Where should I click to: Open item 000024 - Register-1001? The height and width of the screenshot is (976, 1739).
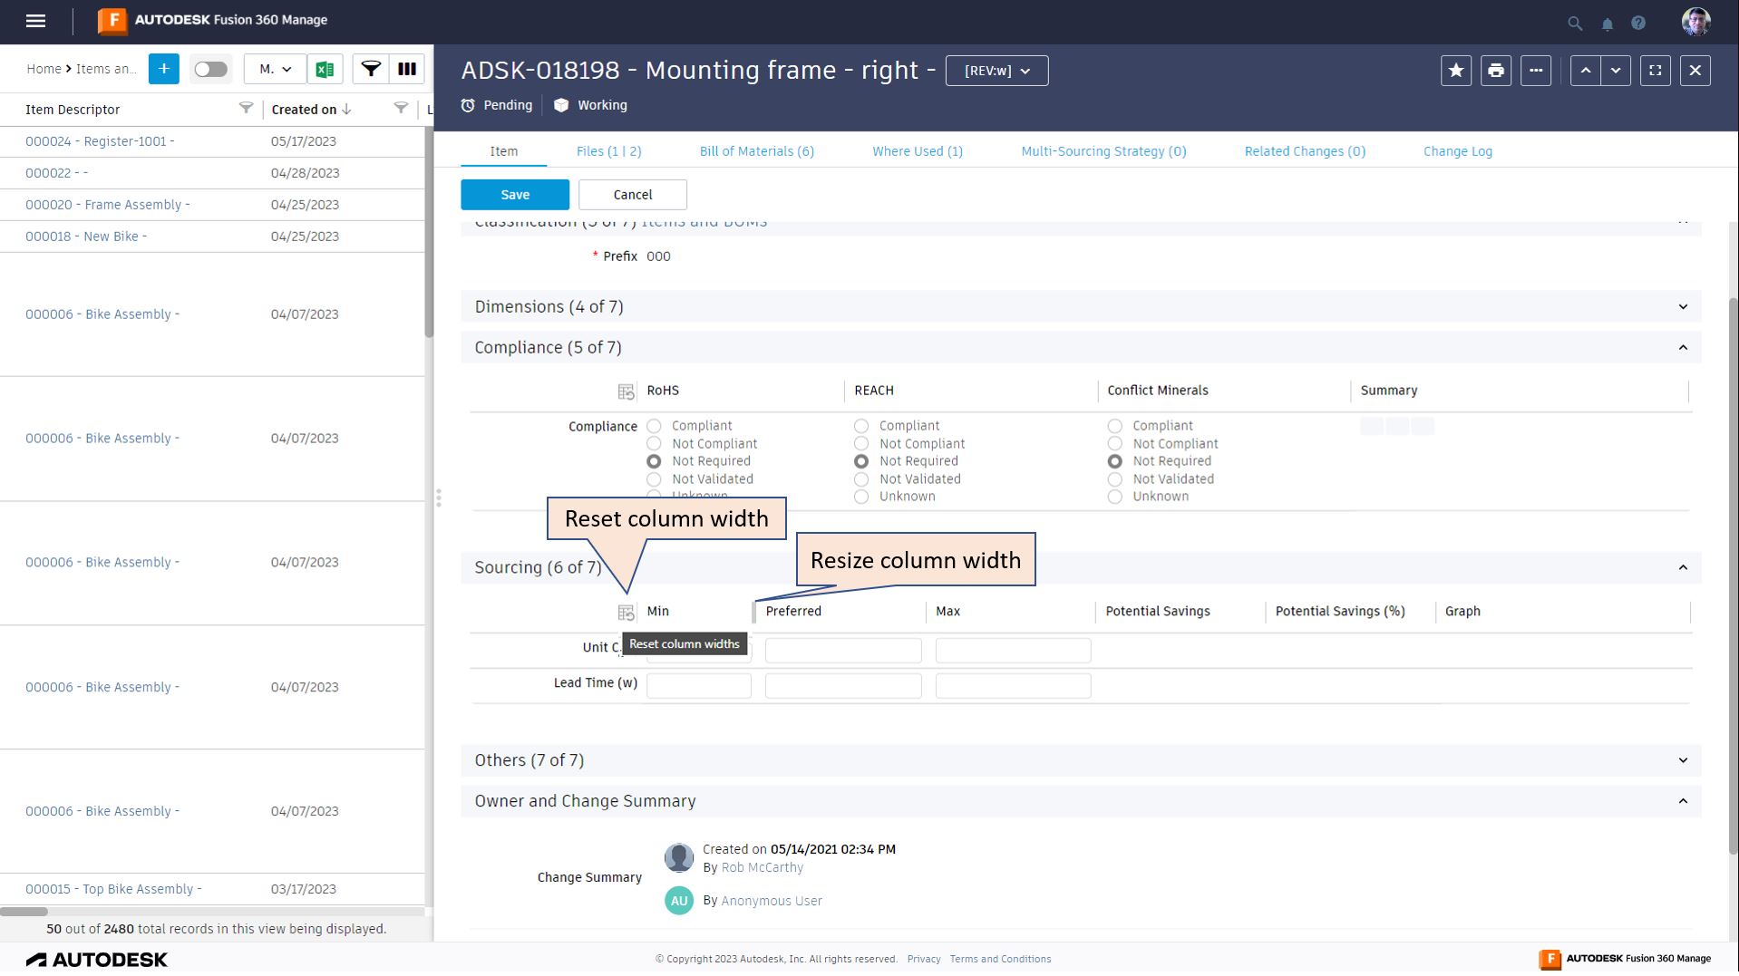[100, 141]
